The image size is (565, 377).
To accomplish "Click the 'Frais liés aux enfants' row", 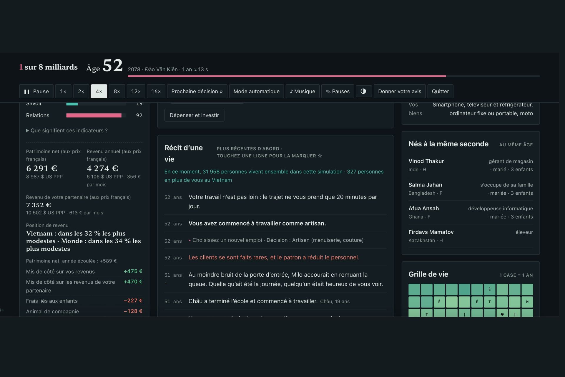I will (x=84, y=301).
